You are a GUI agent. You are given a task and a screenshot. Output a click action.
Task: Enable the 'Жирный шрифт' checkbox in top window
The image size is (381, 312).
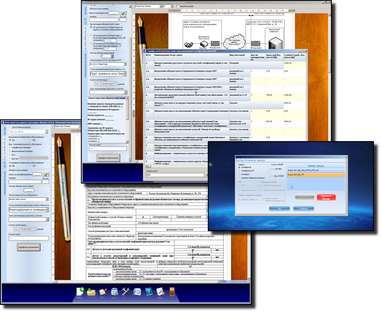(x=178, y=6)
